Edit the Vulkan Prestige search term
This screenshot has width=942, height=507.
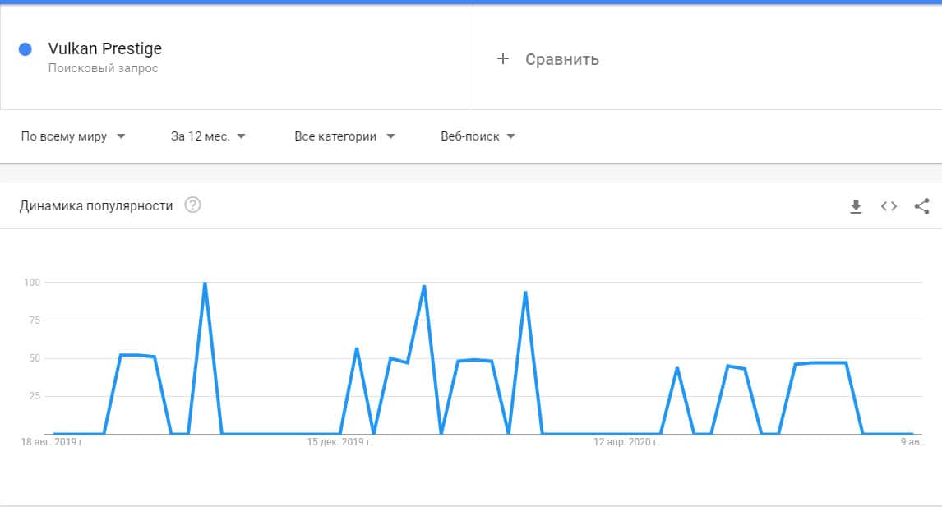pyautogui.click(x=105, y=48)
